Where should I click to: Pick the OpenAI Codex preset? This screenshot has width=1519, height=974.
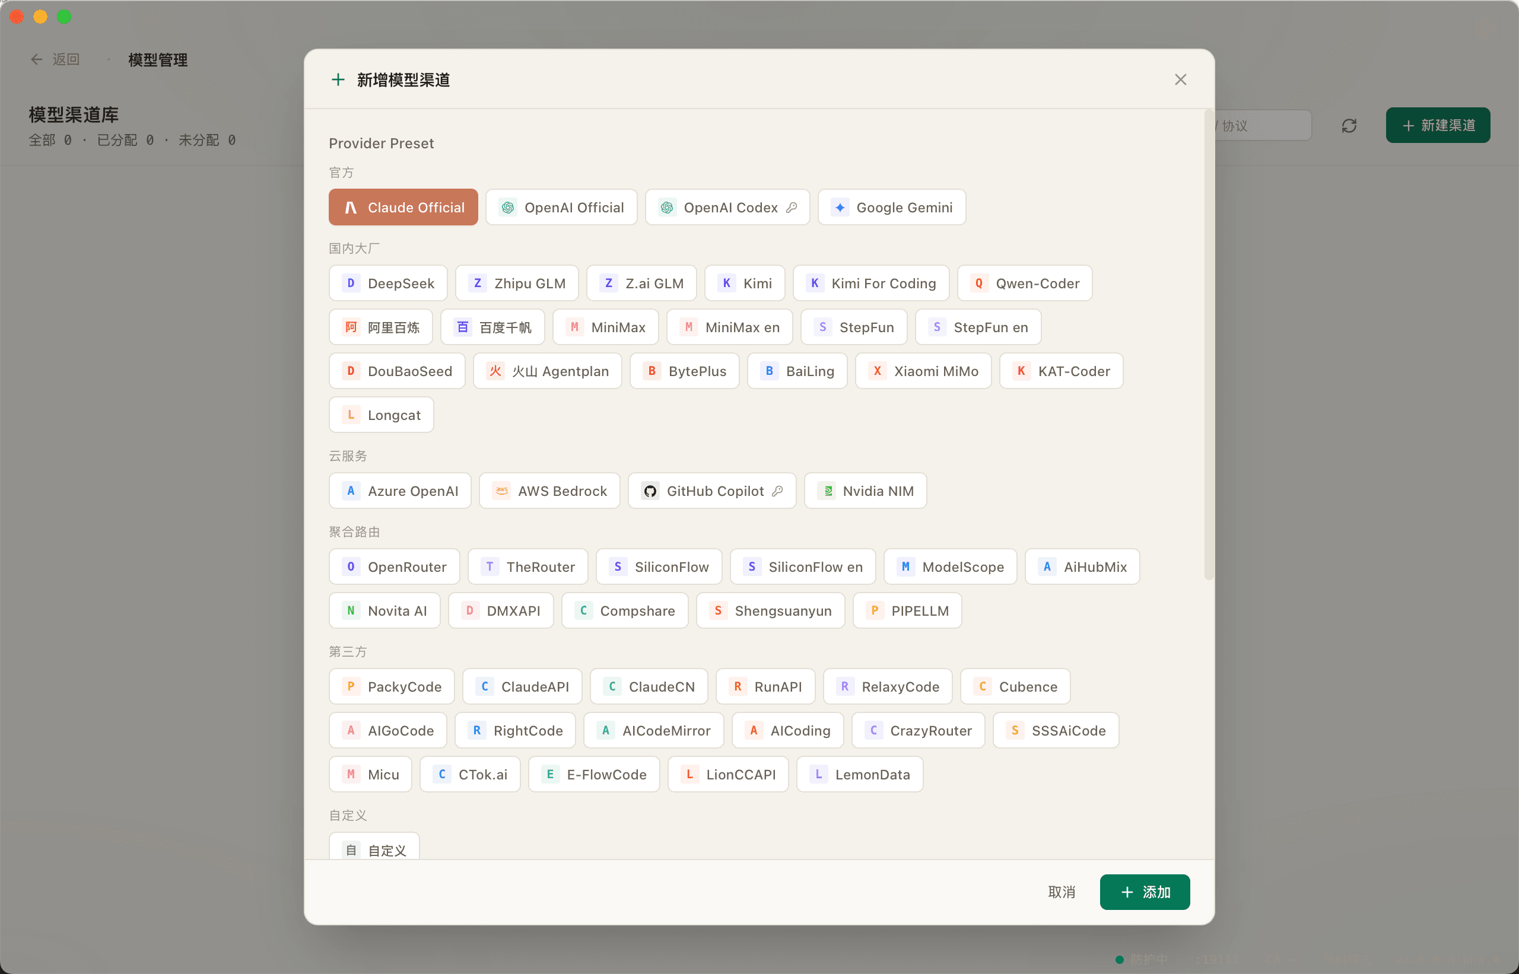(x=727, y=208)
